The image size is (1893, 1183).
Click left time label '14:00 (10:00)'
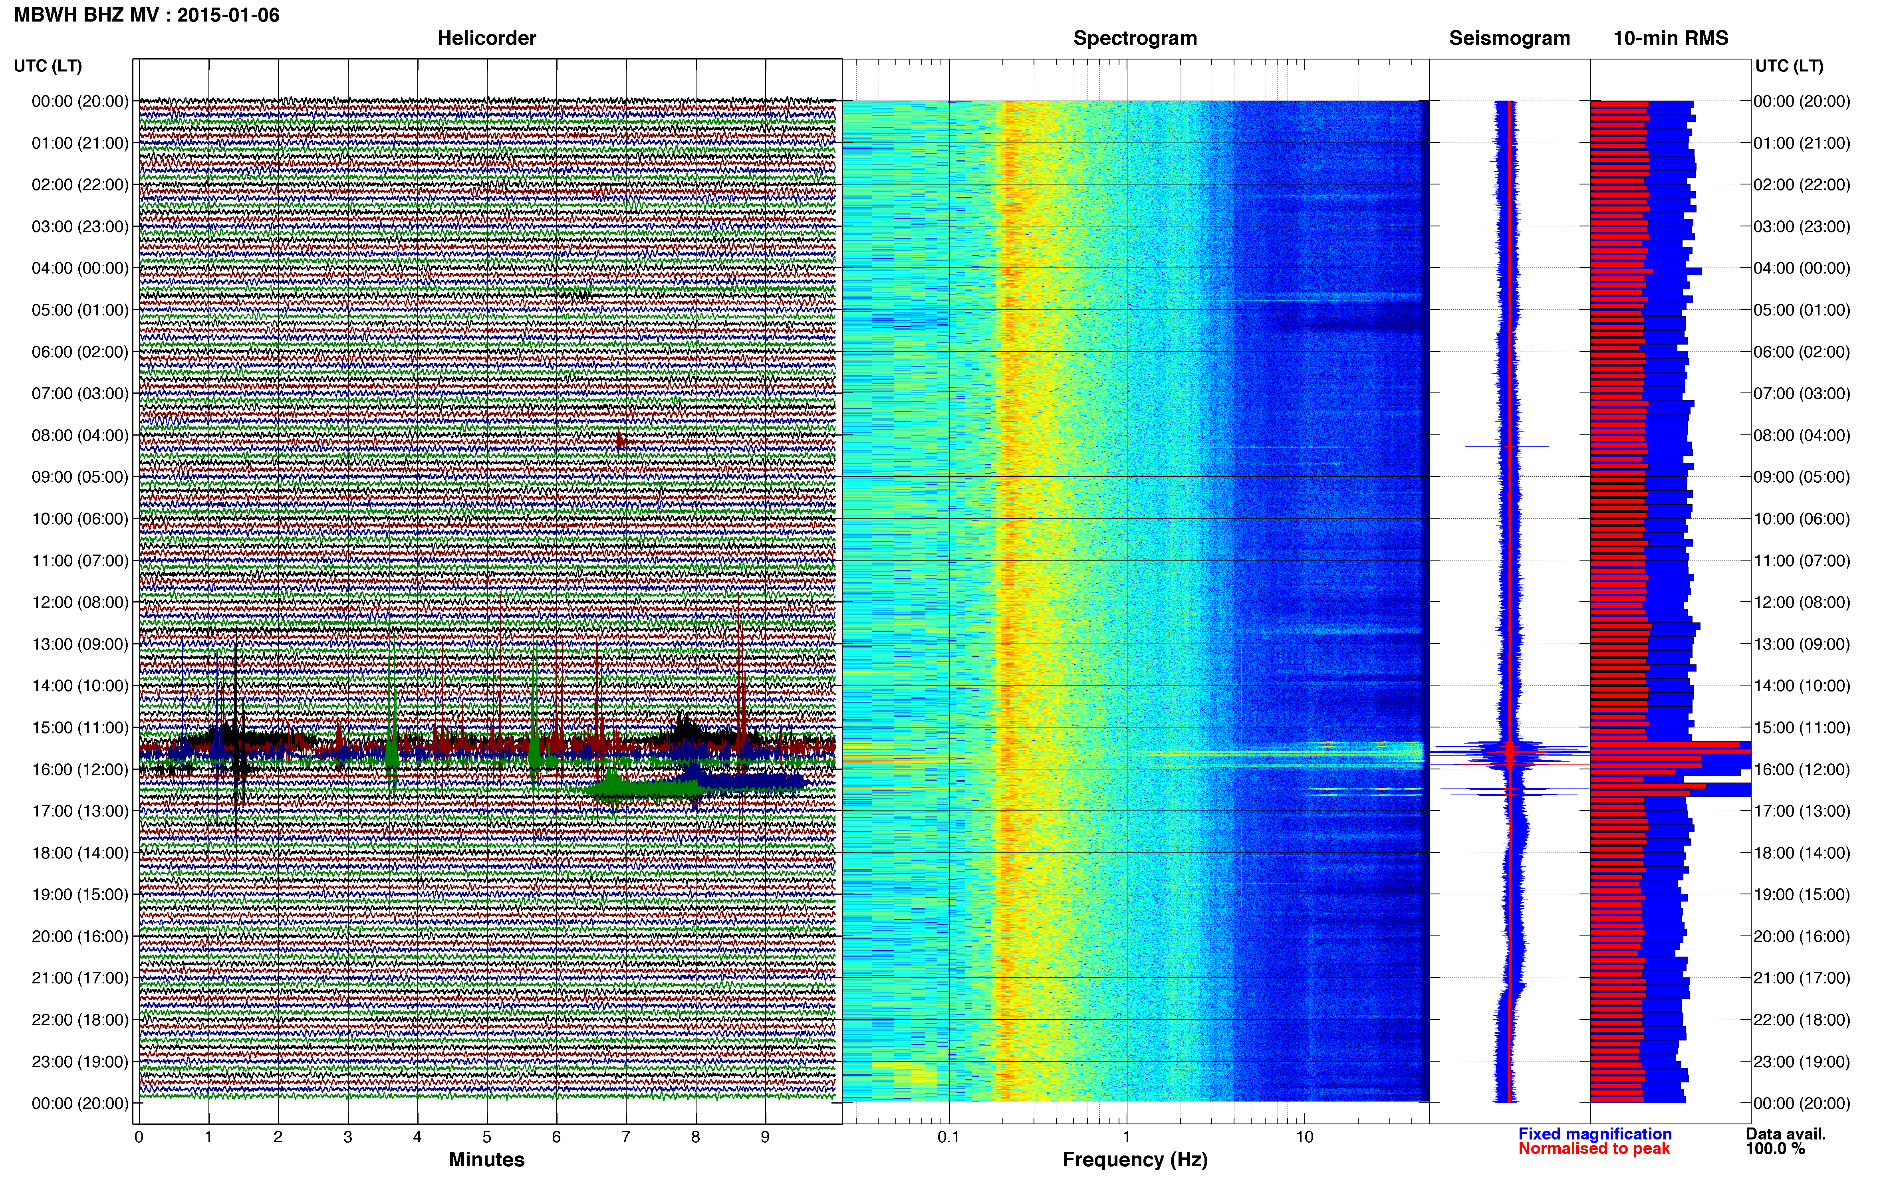pyautogui.click(x=80, y=686)
